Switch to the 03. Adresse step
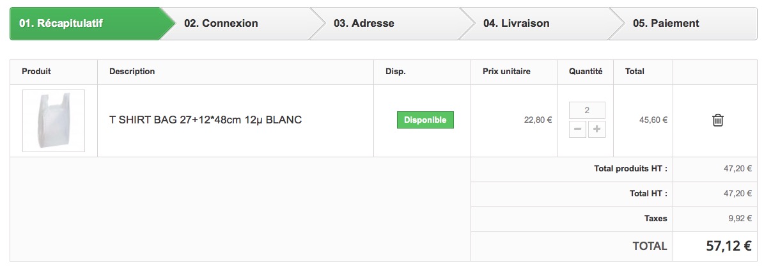This screenshot has width=764, height=266. pos(364,24)
